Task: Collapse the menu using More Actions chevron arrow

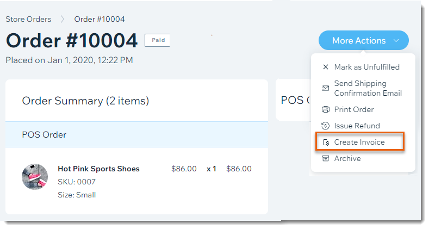Action: point(396,41)
